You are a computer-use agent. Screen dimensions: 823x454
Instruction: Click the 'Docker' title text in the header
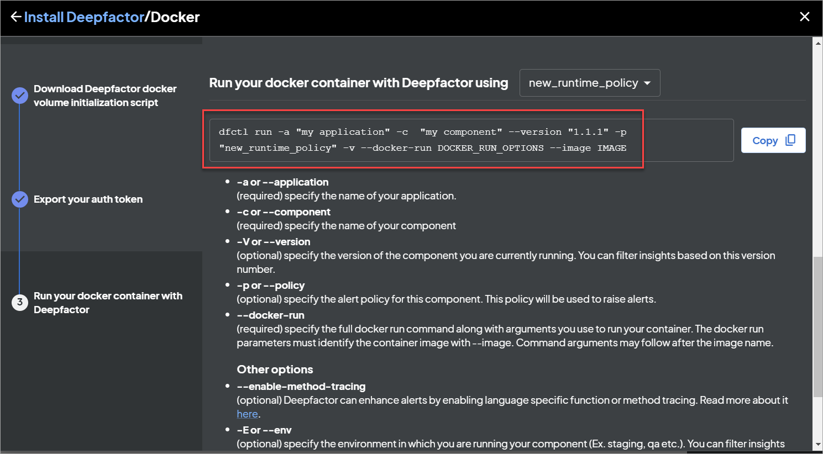click(175, 17)
